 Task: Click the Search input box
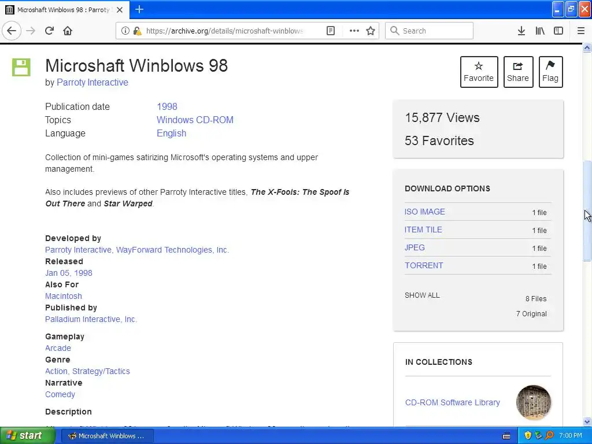(429, 31)
